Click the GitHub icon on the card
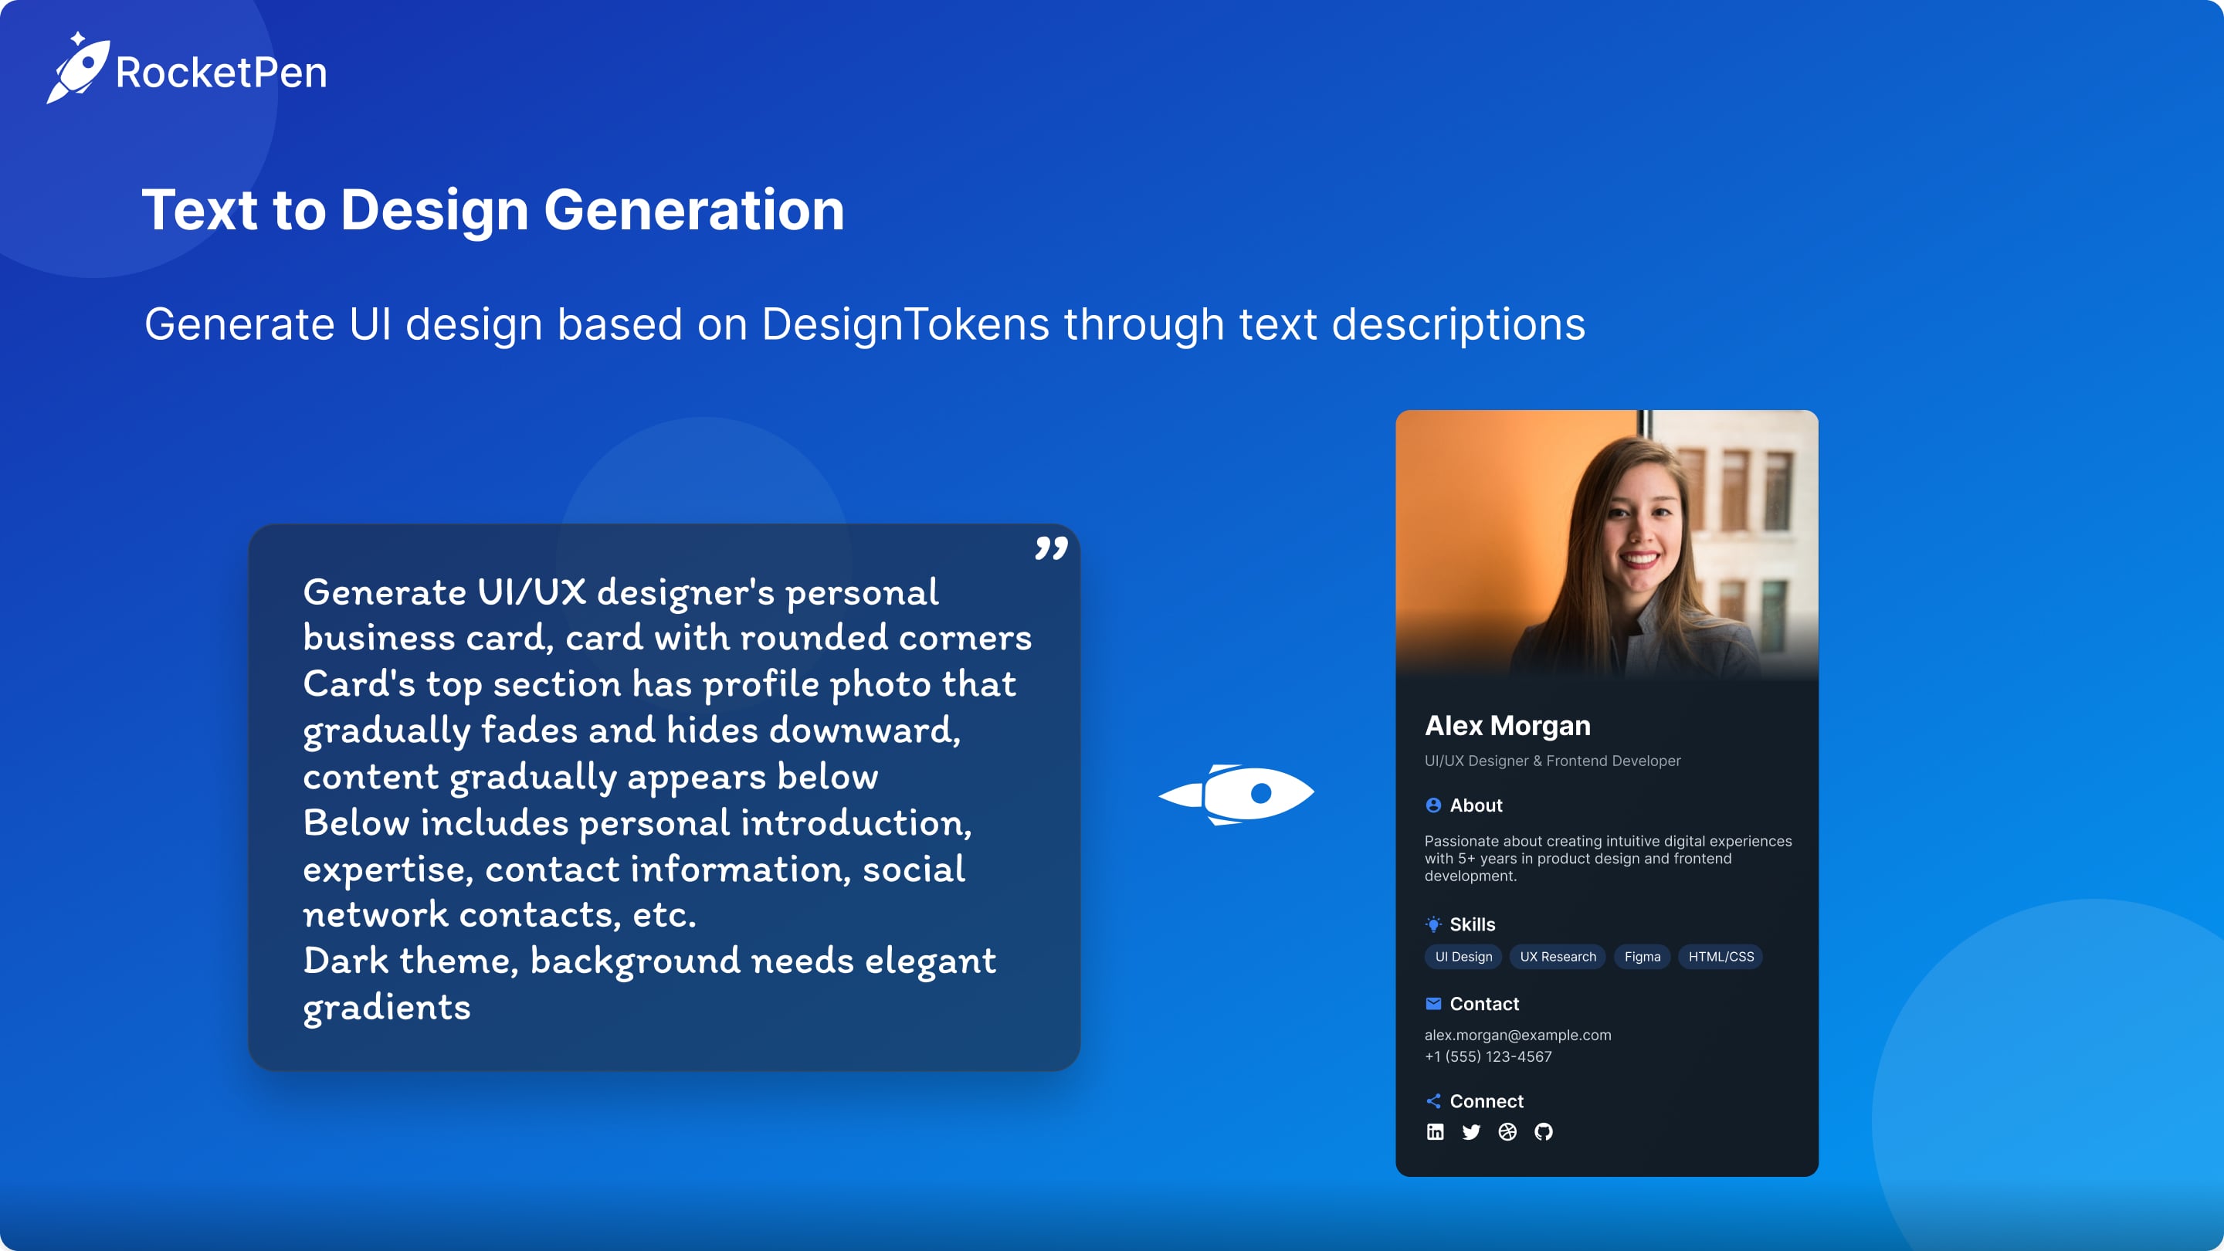Screen dimensions: 2224x1251 tap(1545, 1132)
